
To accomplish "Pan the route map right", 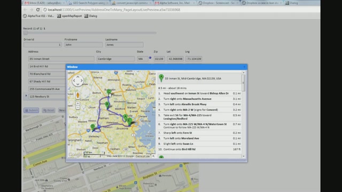I will (x=82, y=81).
